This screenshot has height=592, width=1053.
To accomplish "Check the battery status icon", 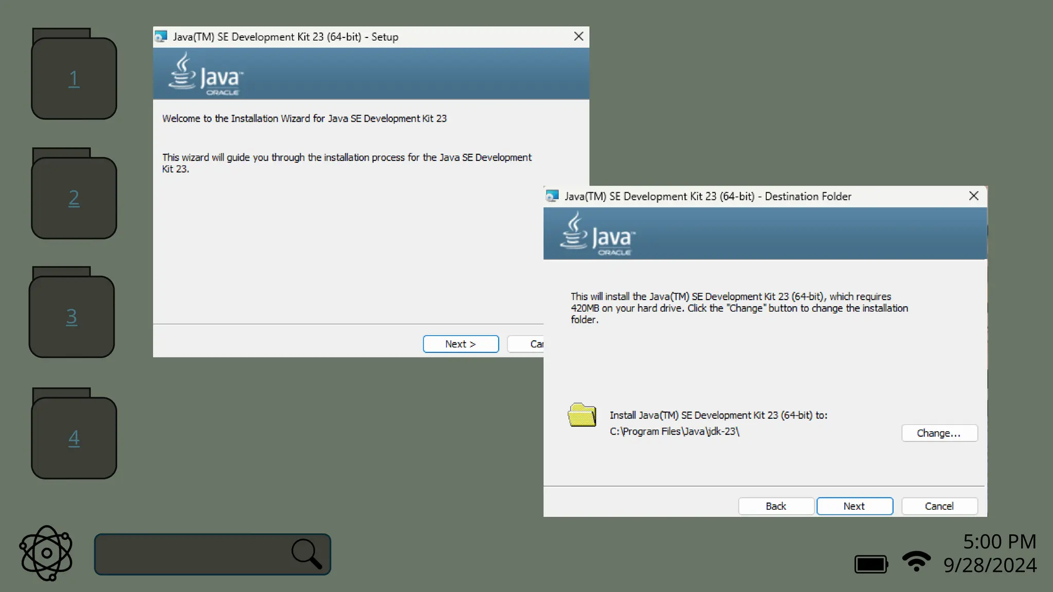I will point(871,564).
